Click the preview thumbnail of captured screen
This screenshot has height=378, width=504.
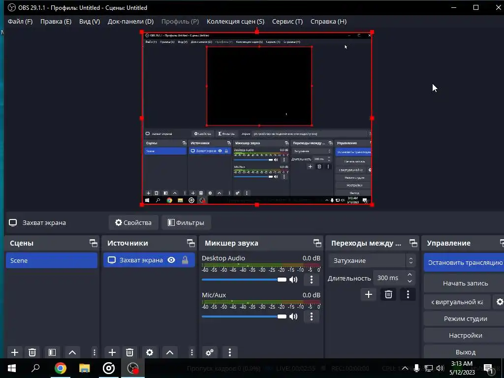point(257,118)
